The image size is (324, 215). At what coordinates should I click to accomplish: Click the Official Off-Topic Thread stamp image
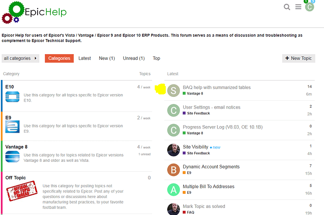pyautogui.click(x=22, y=191)
